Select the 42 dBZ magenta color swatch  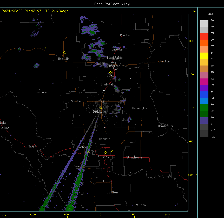click(x=204, y=82)
